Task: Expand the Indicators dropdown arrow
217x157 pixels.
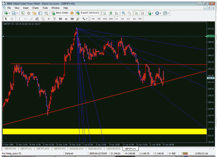Action: (152, 13)
